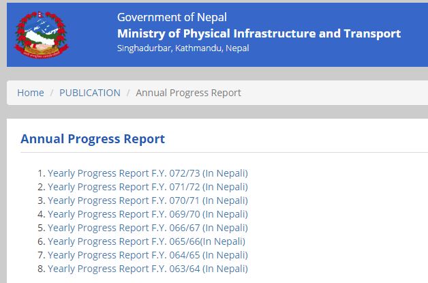Click the Government of Nepal header text
The height and width of the screenshot is (283, 428).
(x=172, y=17)
